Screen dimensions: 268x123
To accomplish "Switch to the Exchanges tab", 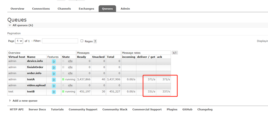I will [86, 9].
